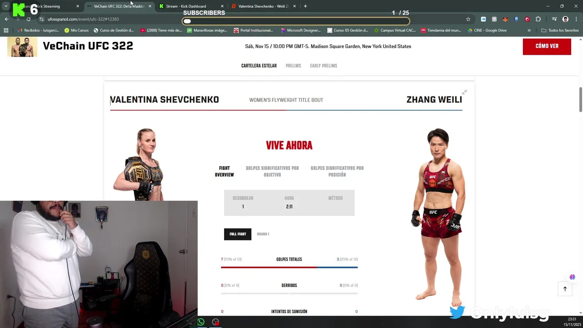The image size is (583, 328).
Task: Open the Mis Cursos bookmark
Action: 77,31
